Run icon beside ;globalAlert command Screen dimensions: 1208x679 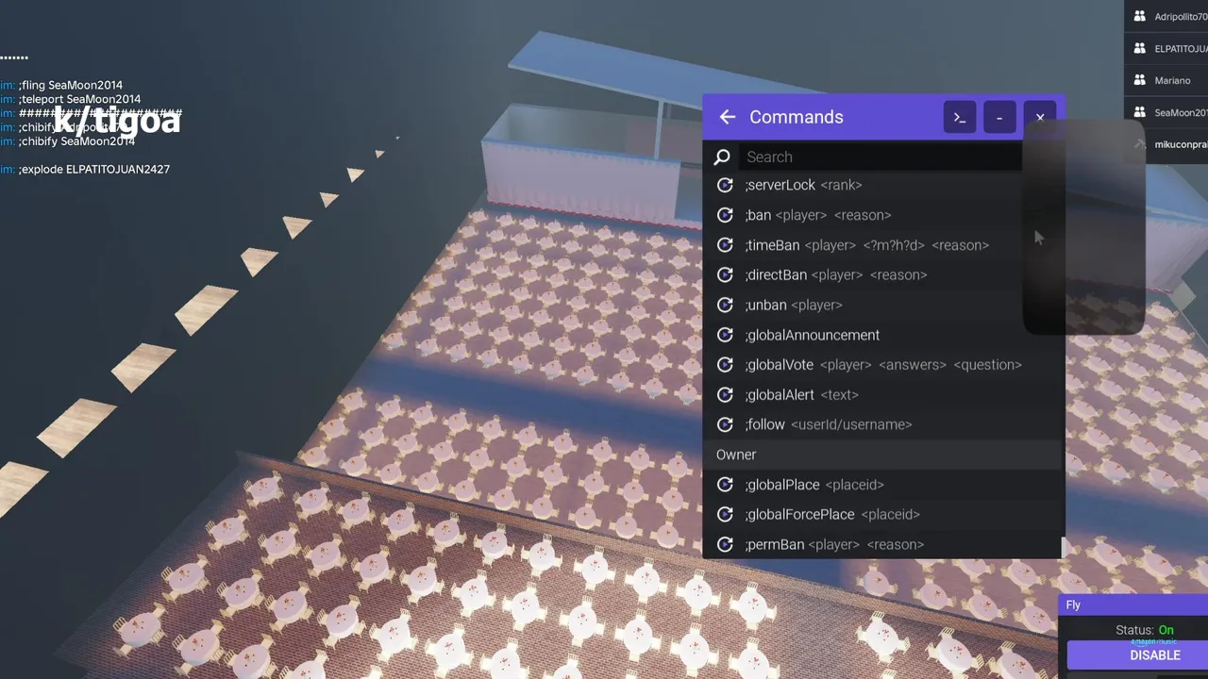click(x=725, y=395)
